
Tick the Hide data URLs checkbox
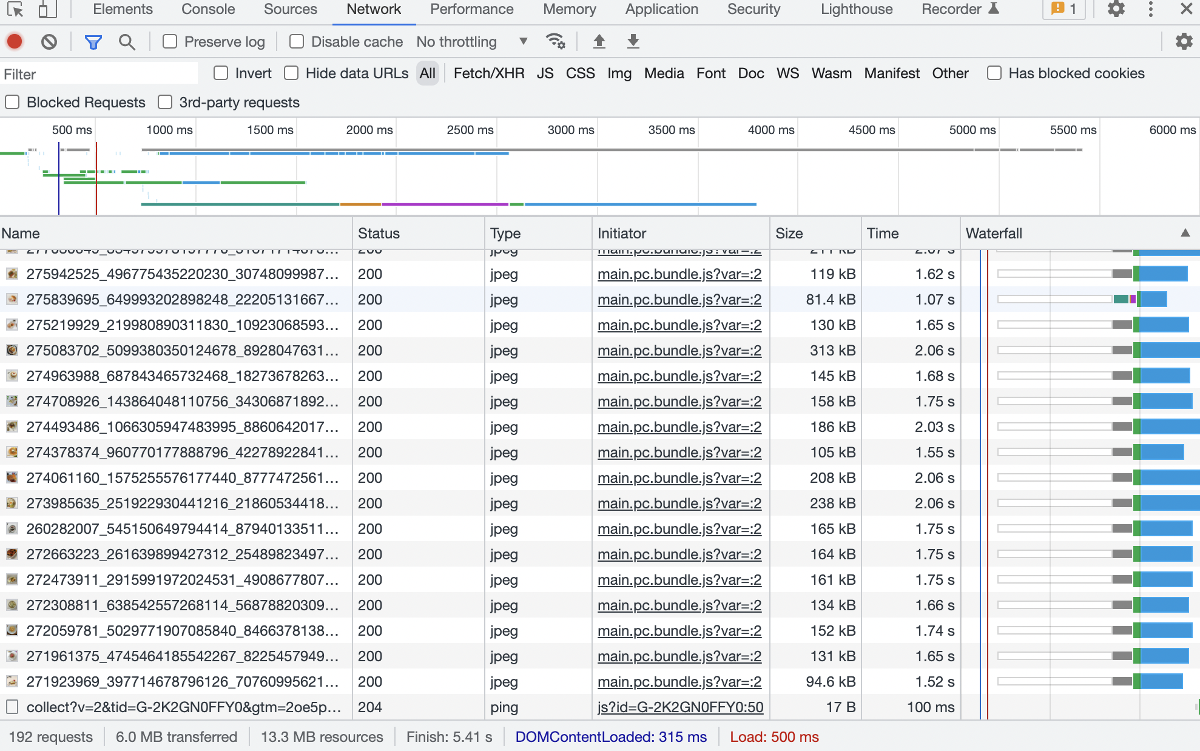point(291,73)
